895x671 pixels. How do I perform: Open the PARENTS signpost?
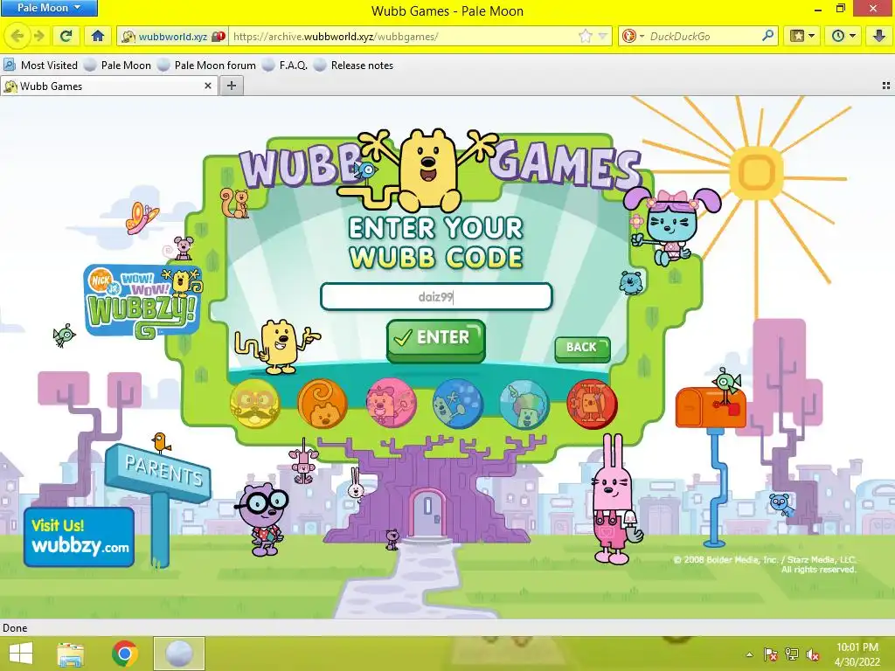[x=158, y=473]
